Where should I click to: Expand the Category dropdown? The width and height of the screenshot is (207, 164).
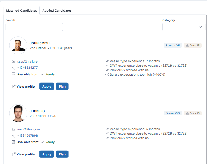pos(184,27)
